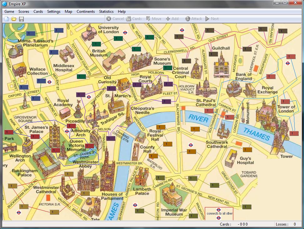Viewport: 304px width, 229px height.
Task: Select green territory beside University of London
Action: [x=118, y=38]
